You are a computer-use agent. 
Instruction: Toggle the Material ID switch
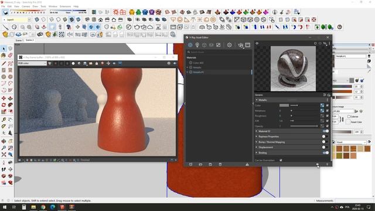(325, 131)
